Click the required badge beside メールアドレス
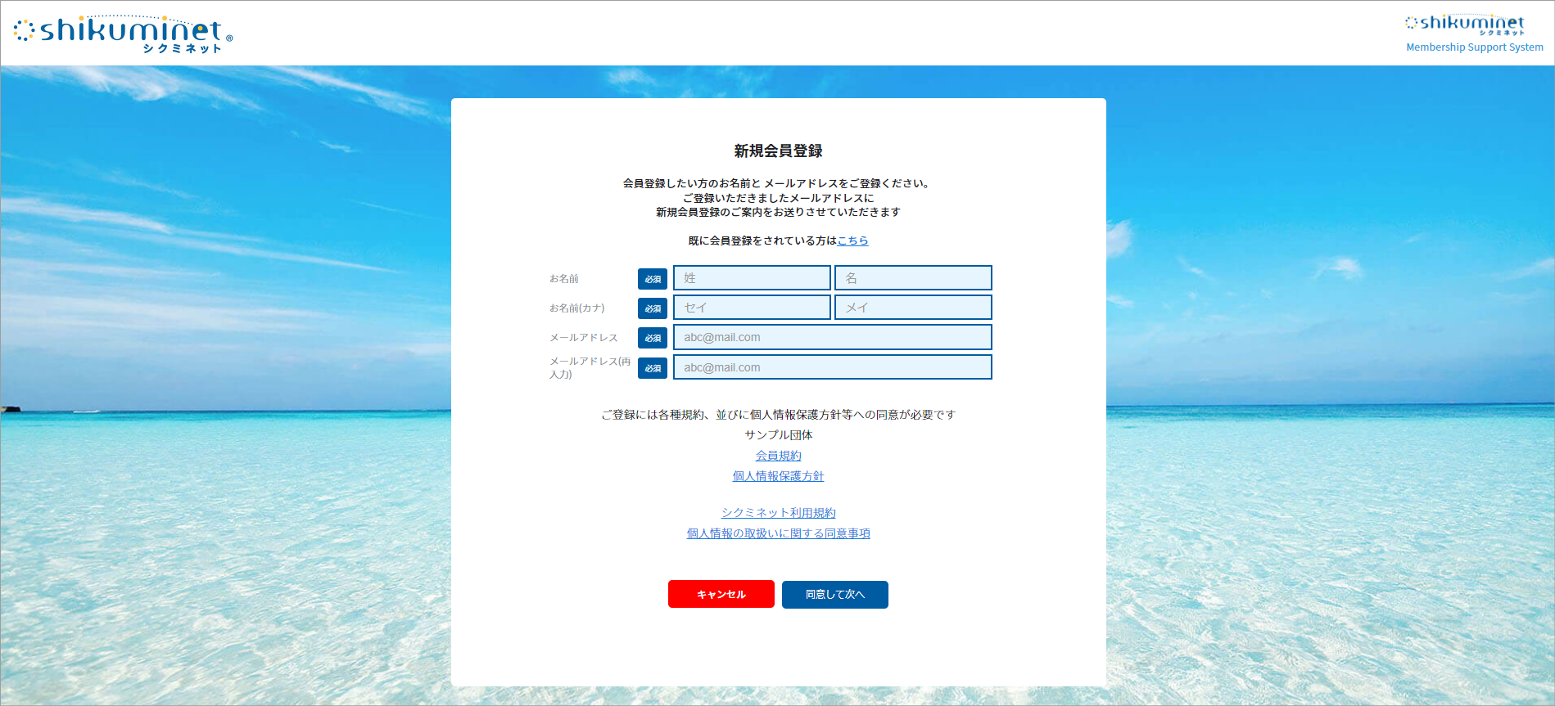This screenshot has width=1555, height=706. (653, 338)
